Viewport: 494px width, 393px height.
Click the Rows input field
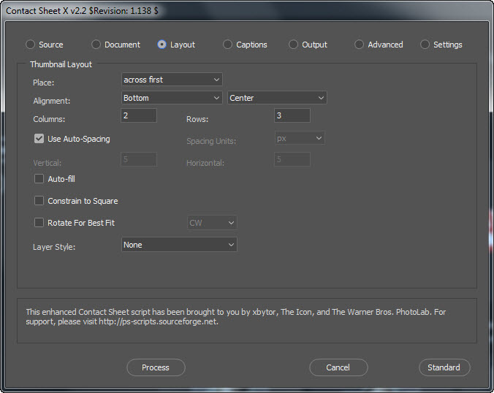point(292,115)
